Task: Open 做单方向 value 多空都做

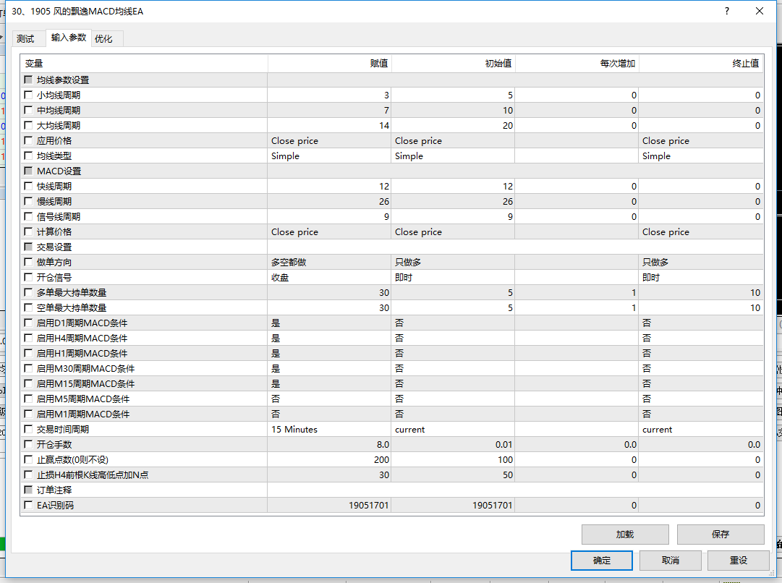Action: tap(329, 263)
